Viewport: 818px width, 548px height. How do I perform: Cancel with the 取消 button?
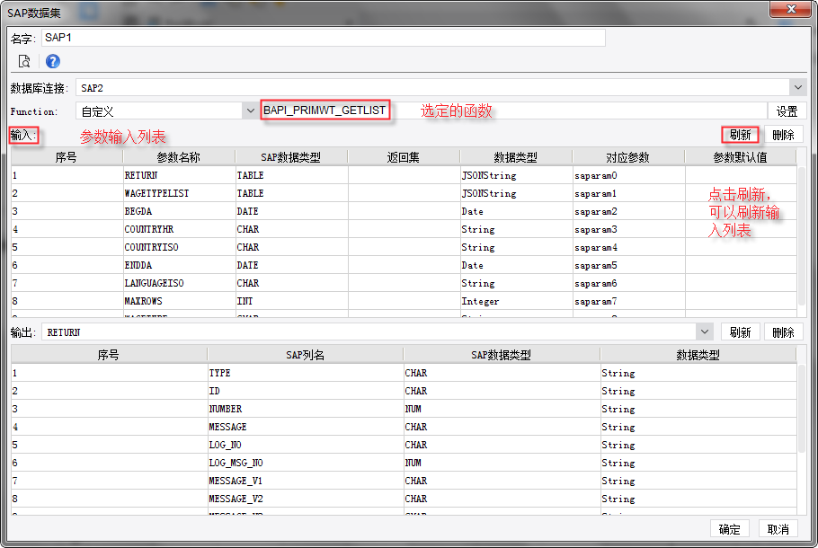click(x=778, y=529)
